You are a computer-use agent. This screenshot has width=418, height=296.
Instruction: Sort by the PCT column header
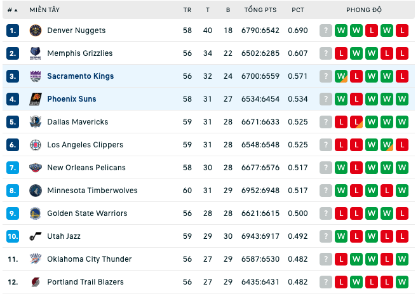tap(298, 10)
